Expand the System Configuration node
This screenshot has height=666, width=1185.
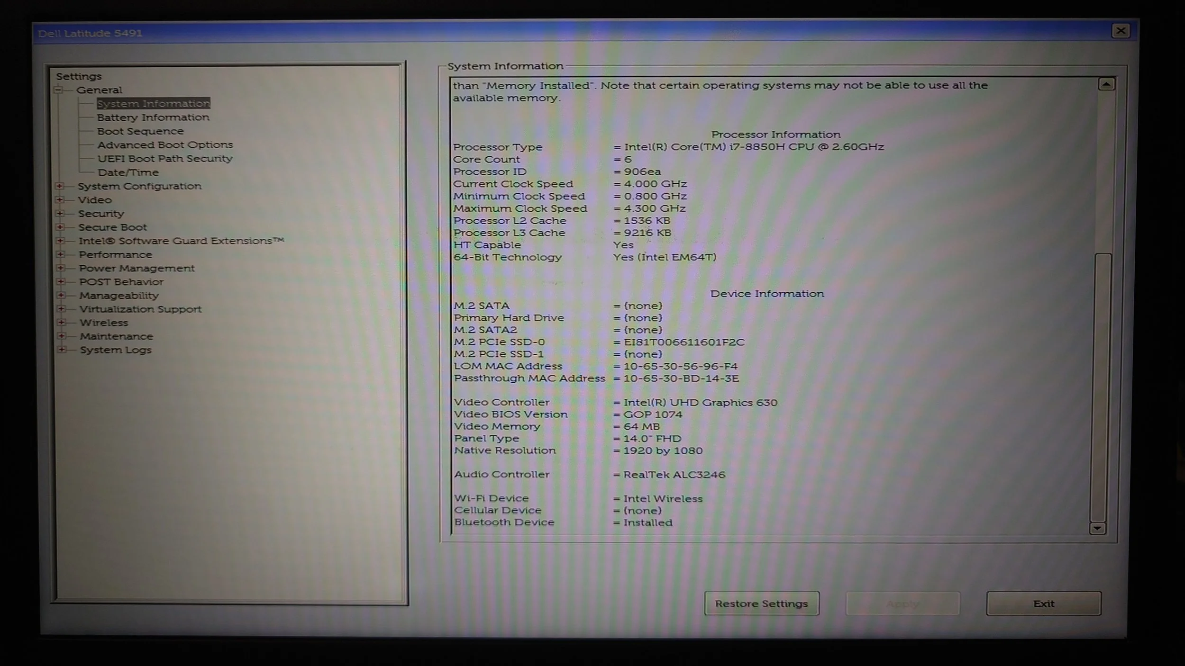[60, 186]
